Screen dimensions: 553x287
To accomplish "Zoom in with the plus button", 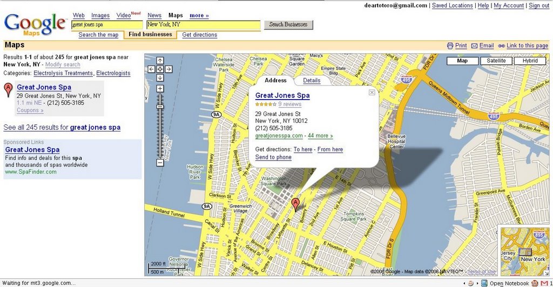I will pos(160,89).
